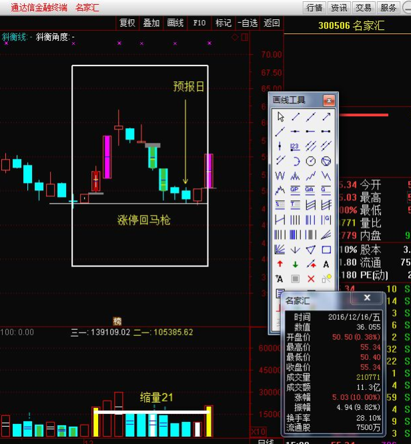
Task: Click the 返回 button
Action: [272, 23]
